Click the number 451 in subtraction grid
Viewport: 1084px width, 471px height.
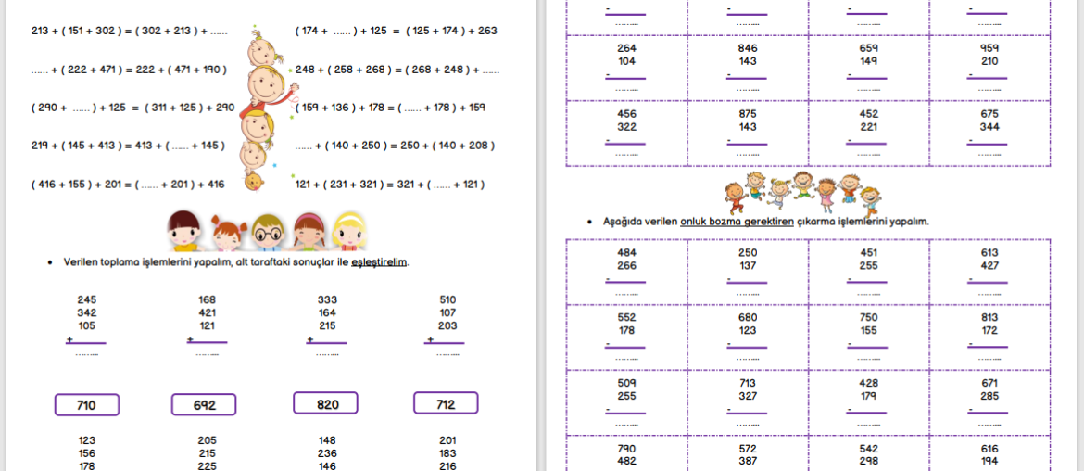[x=868, y=252]
